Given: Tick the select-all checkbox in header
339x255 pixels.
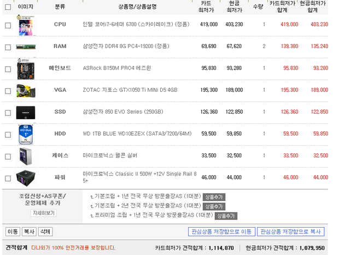Looking at the screenshot, I should tap(8, 7).
